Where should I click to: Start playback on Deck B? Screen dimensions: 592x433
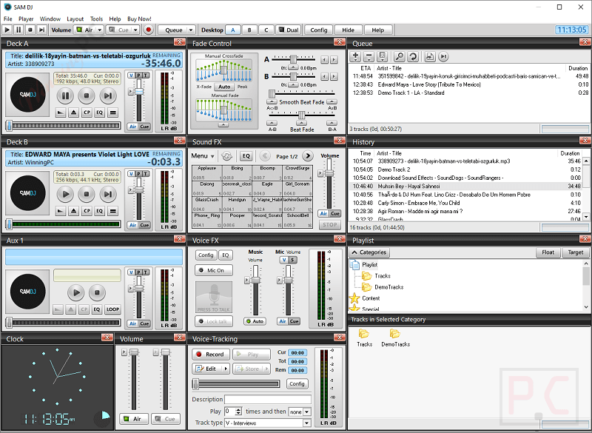point(65,195)
